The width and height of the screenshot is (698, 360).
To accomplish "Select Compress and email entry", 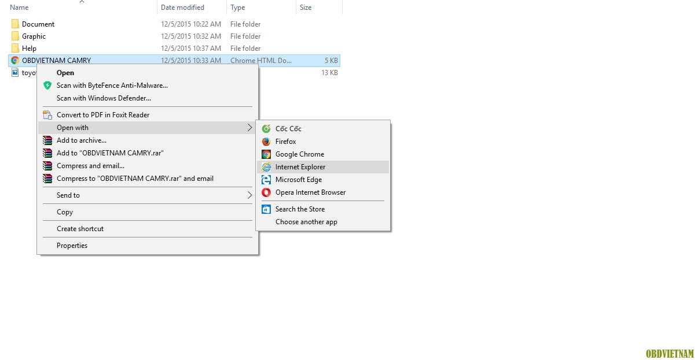I will [148, 165].
